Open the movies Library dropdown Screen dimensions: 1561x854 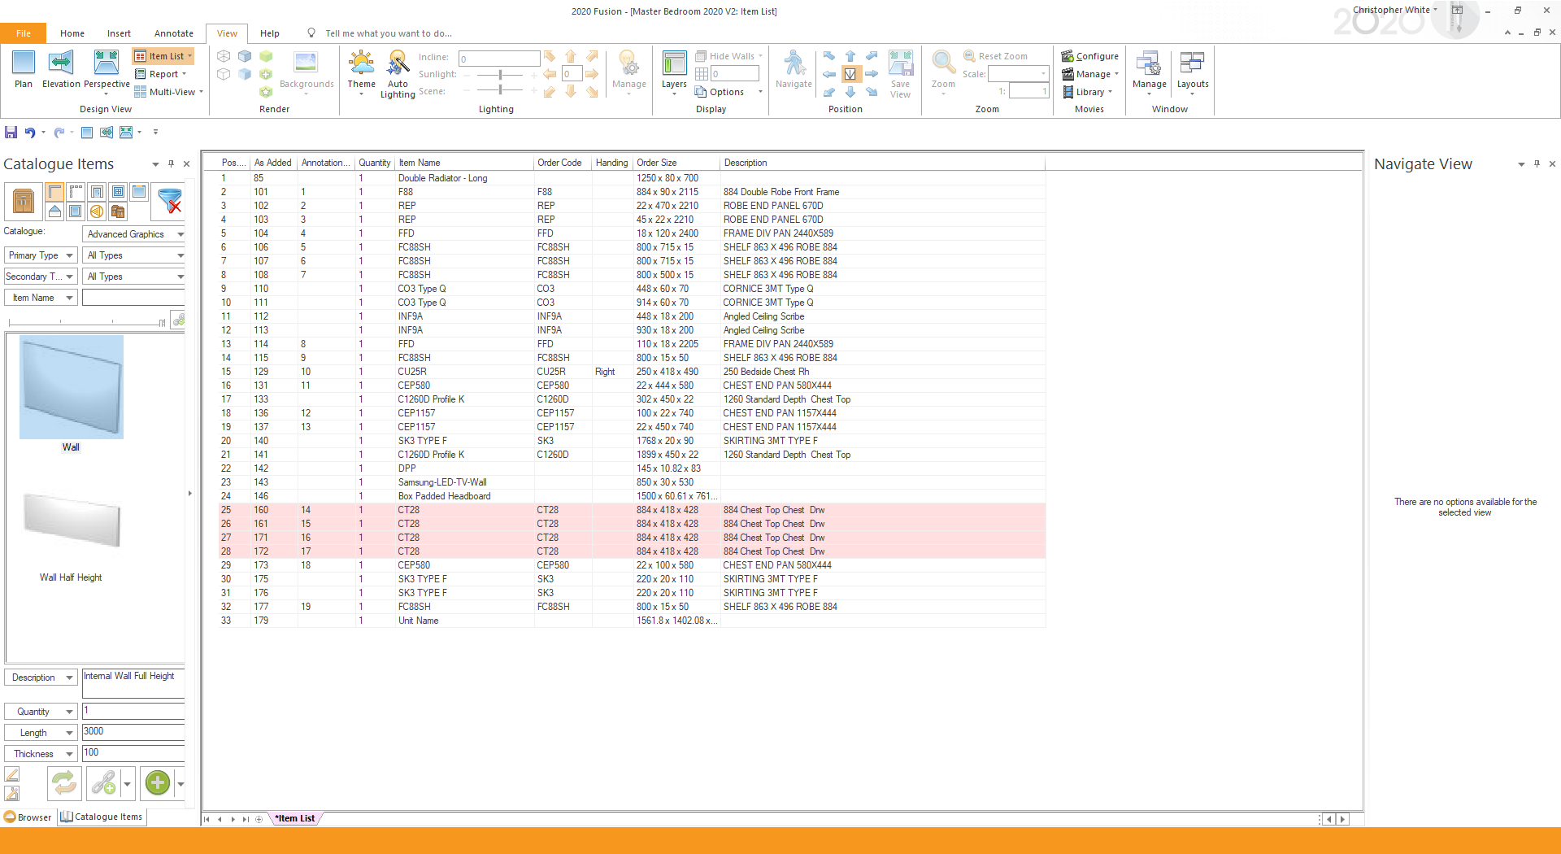(x=1087, y=92)
